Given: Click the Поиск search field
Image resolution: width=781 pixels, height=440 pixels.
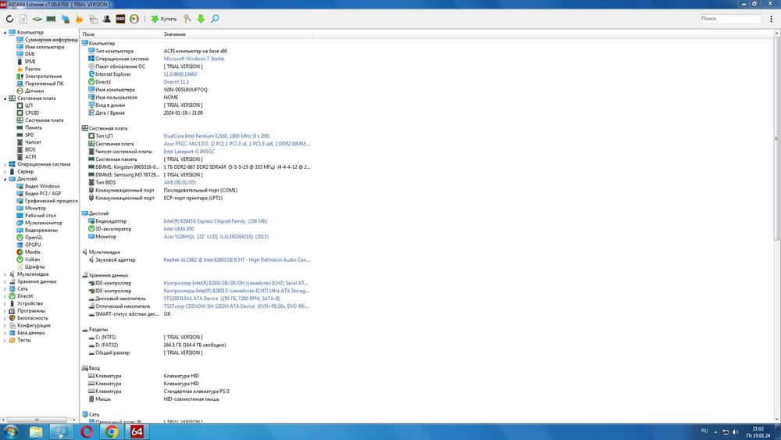Looking at the screenshot, I should tap(730, 19).
